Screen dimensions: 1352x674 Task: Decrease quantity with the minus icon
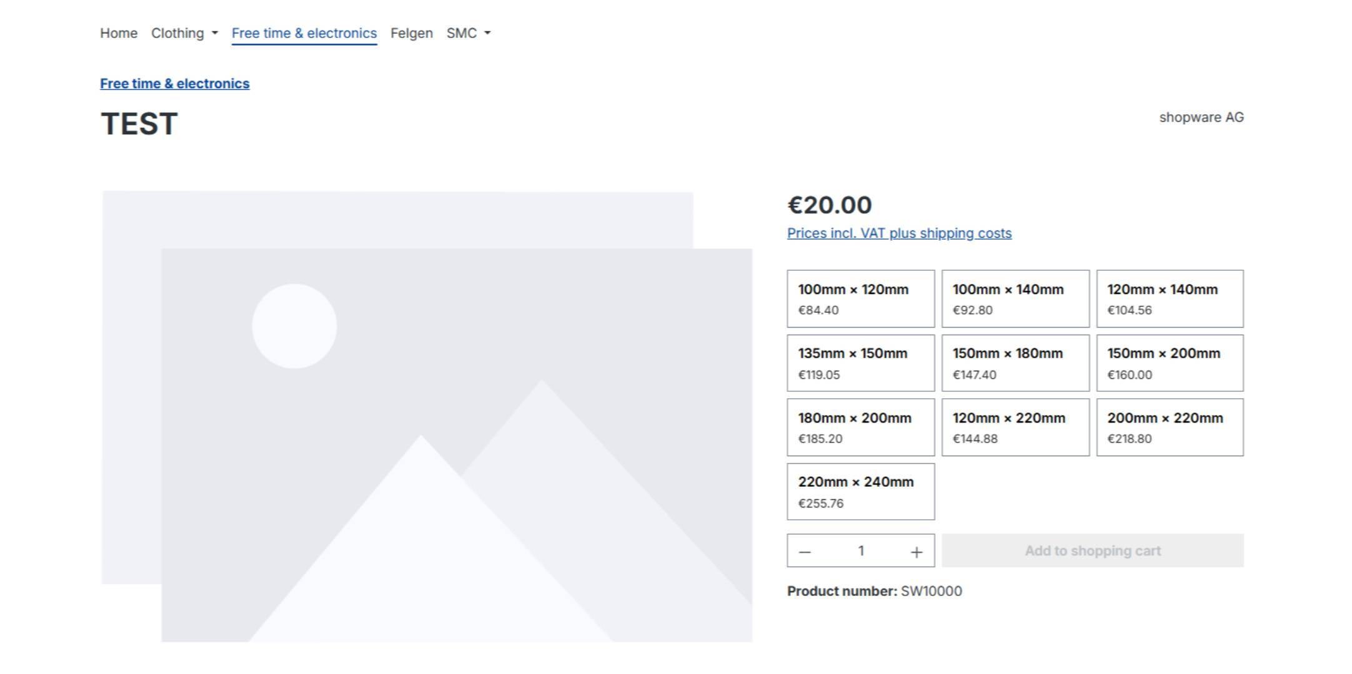pos(805,551)
